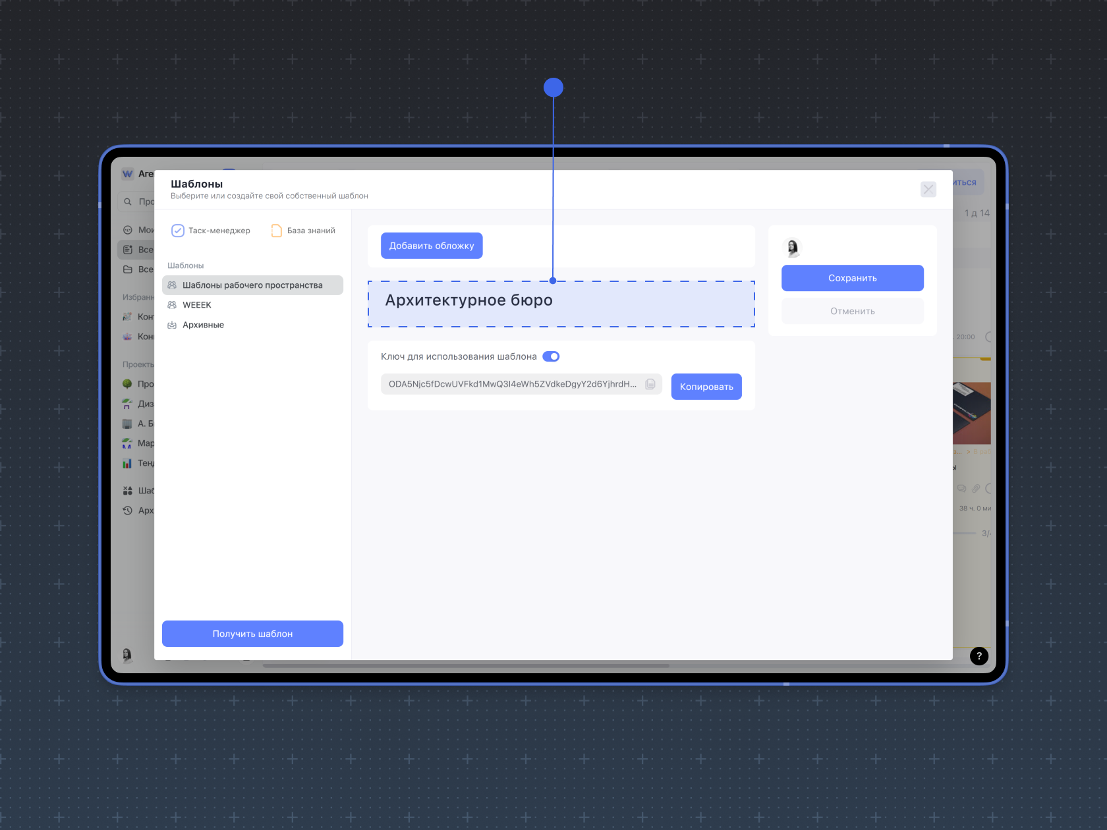Click the help question mark icon
Screen dimensions: 1107x830
pos(979,655)
